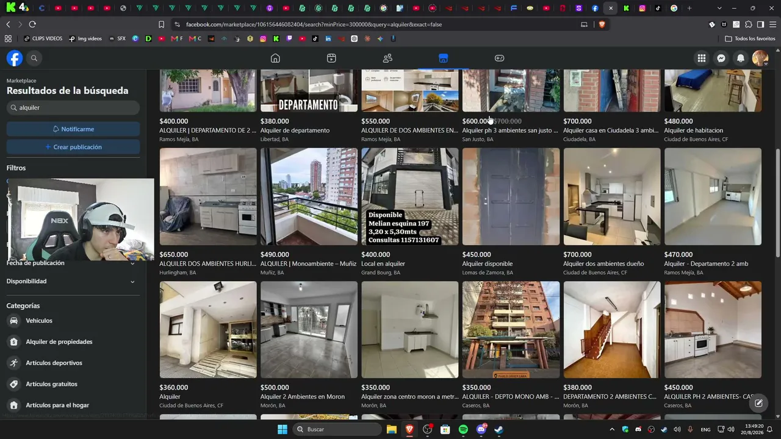Screen dimensions: 781x439
Task: Open Messenger chats icon
Action: point(721,58)
